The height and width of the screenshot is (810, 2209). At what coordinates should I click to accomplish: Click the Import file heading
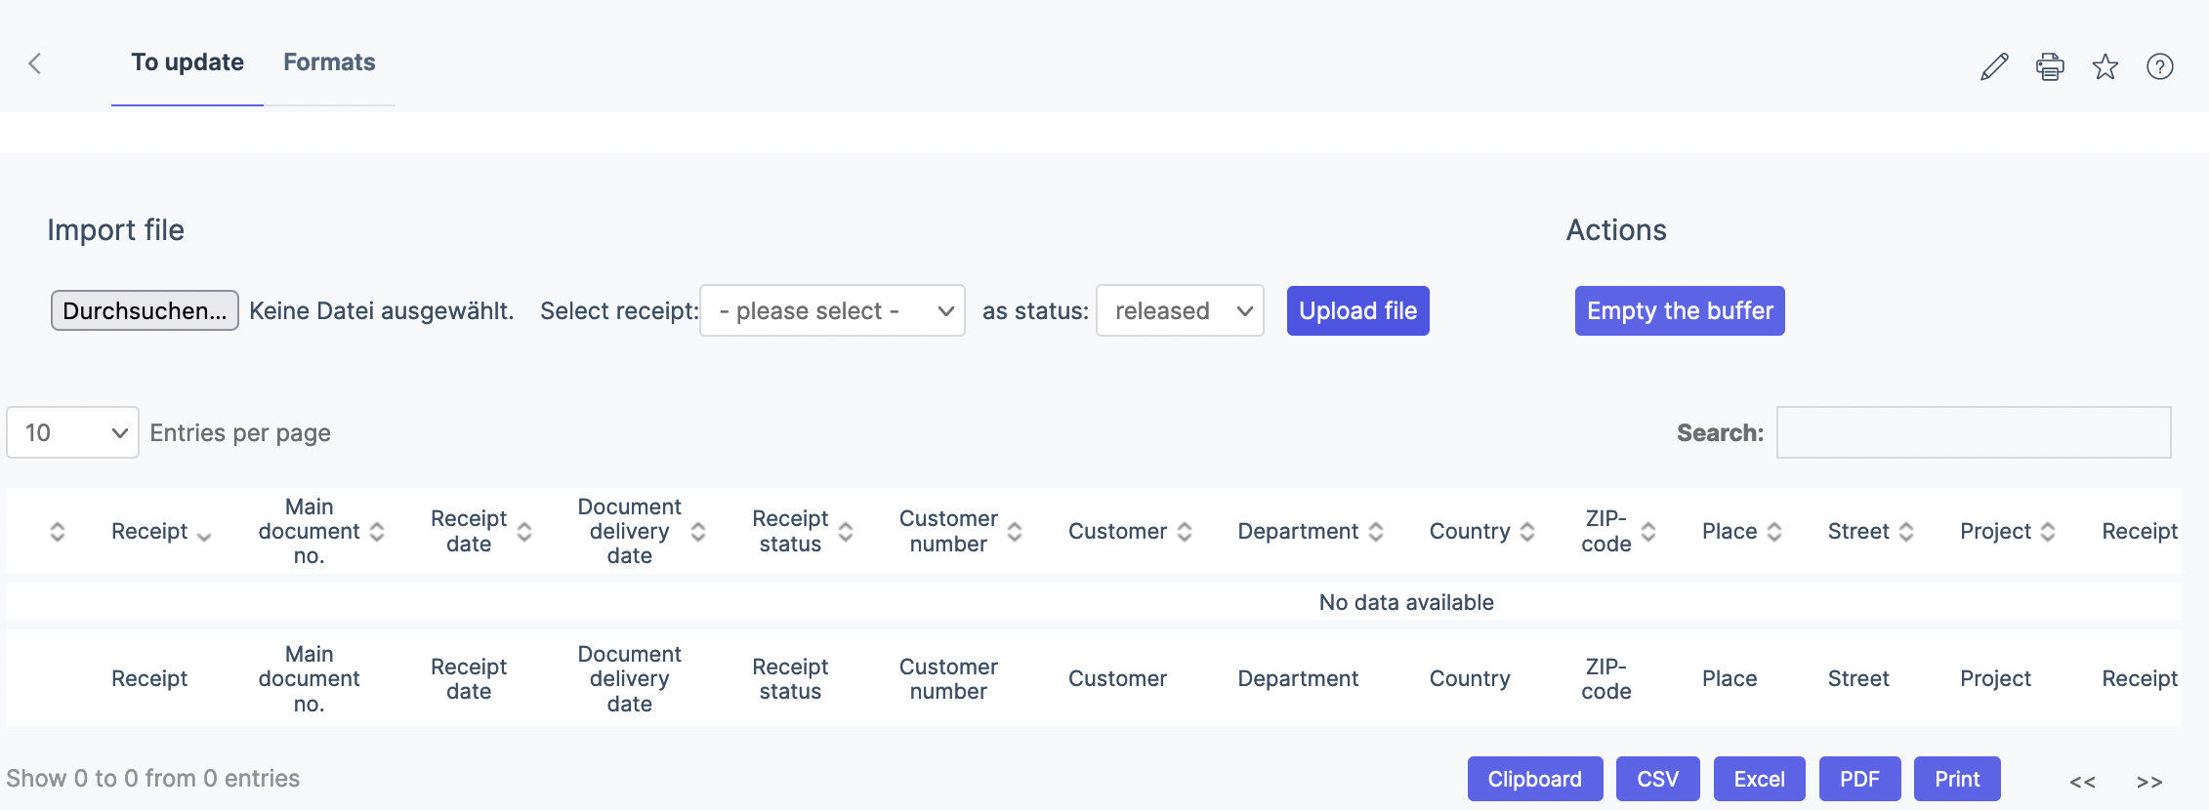tap(116, 230)
